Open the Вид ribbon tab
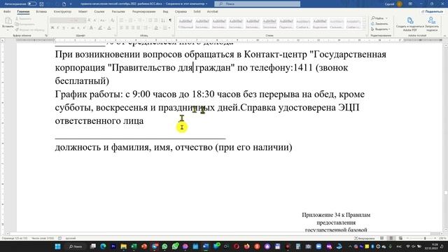Screen dimensions: 448x252 click(165, 12)
